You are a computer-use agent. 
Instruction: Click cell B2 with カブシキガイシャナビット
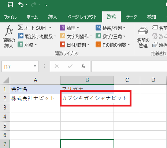click(87, 98)
